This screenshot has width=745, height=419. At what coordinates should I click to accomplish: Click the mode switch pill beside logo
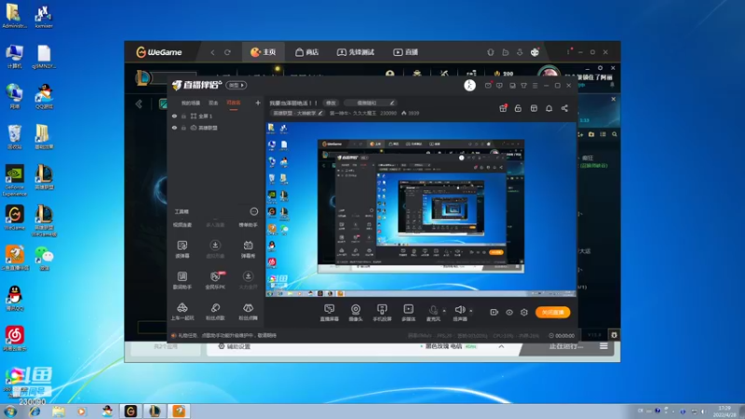(x=237, y=85)
